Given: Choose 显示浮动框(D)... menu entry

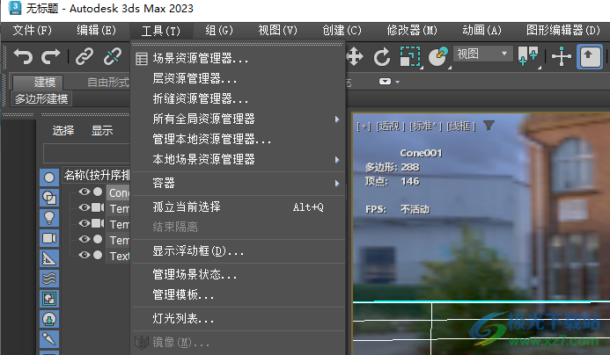Looking at the screenshot, I should [238, 251].
